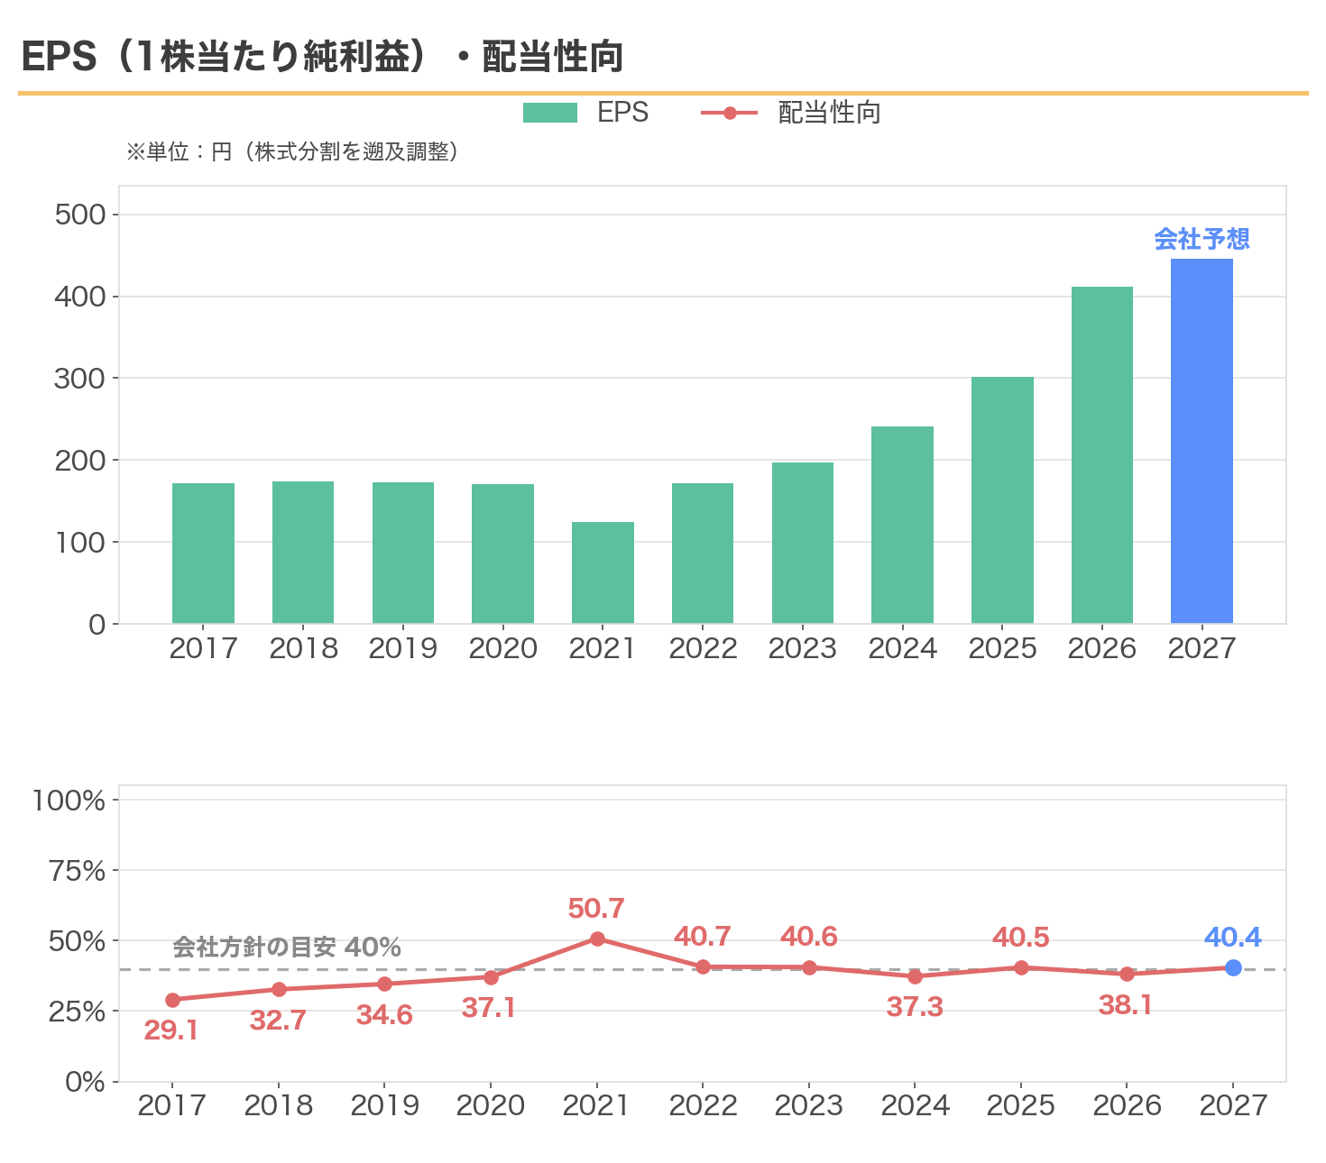Click the 100% y-axis label
Screen dimensions: 1326x1163
(69, 801)
